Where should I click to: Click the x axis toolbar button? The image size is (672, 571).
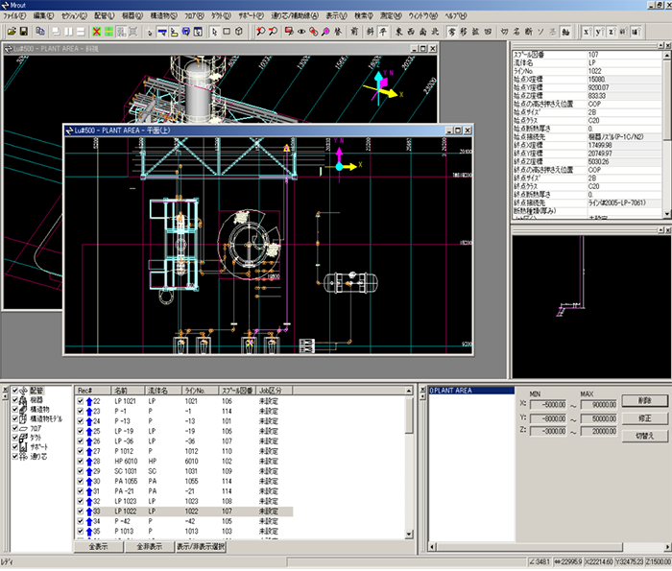(x=588, y=32)
